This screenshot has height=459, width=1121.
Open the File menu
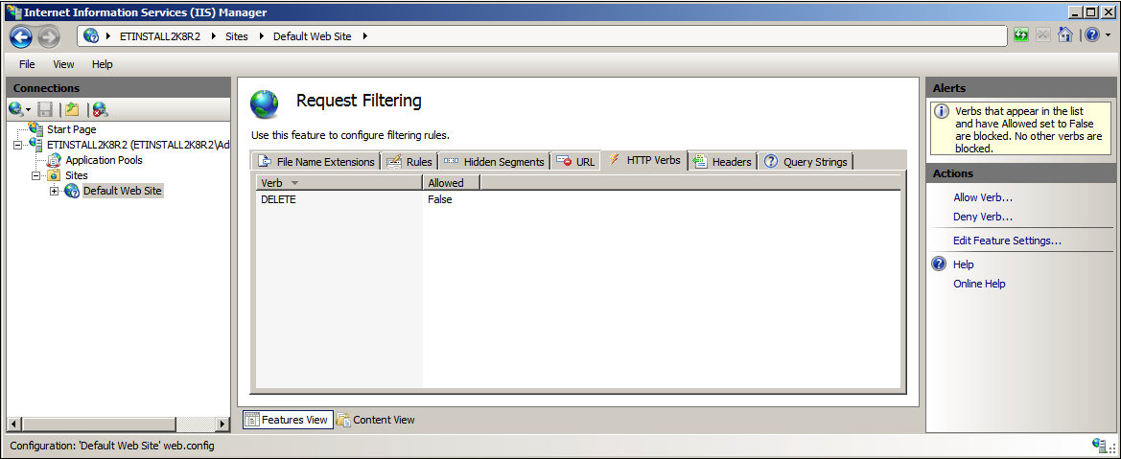tap(27, 64)
